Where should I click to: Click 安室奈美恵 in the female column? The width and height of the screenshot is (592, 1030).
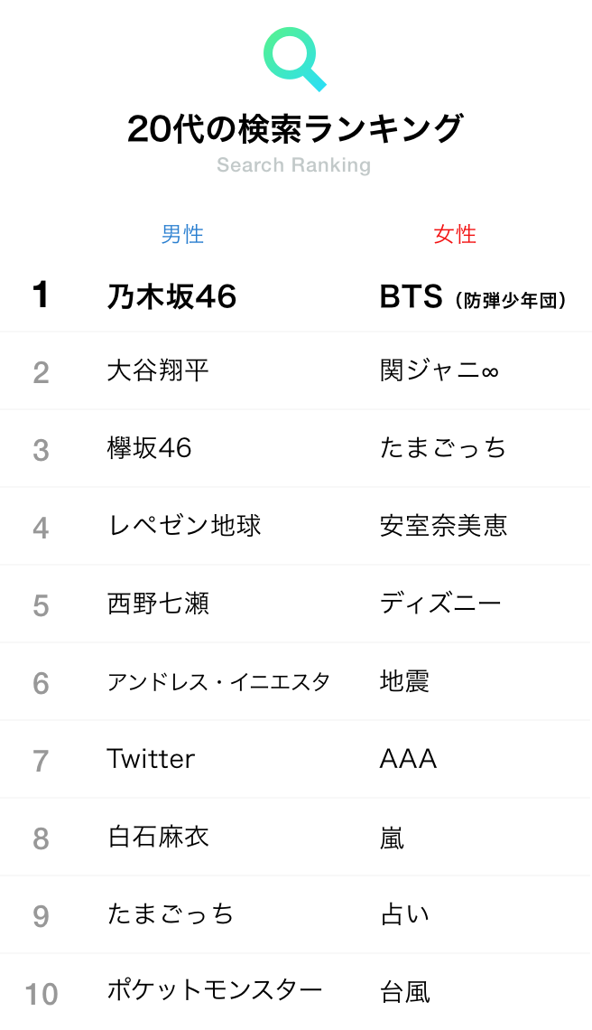coord(444,526)
